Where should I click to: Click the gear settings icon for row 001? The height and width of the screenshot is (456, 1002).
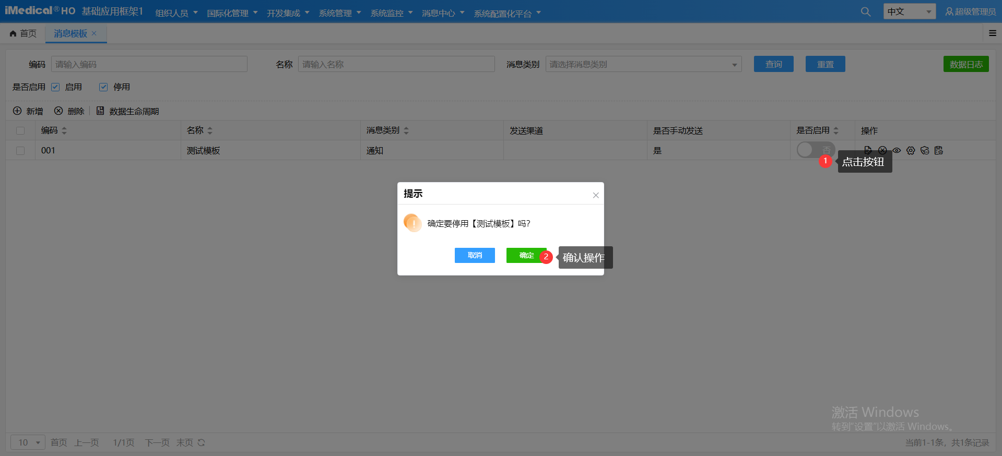tap(911, 150)
